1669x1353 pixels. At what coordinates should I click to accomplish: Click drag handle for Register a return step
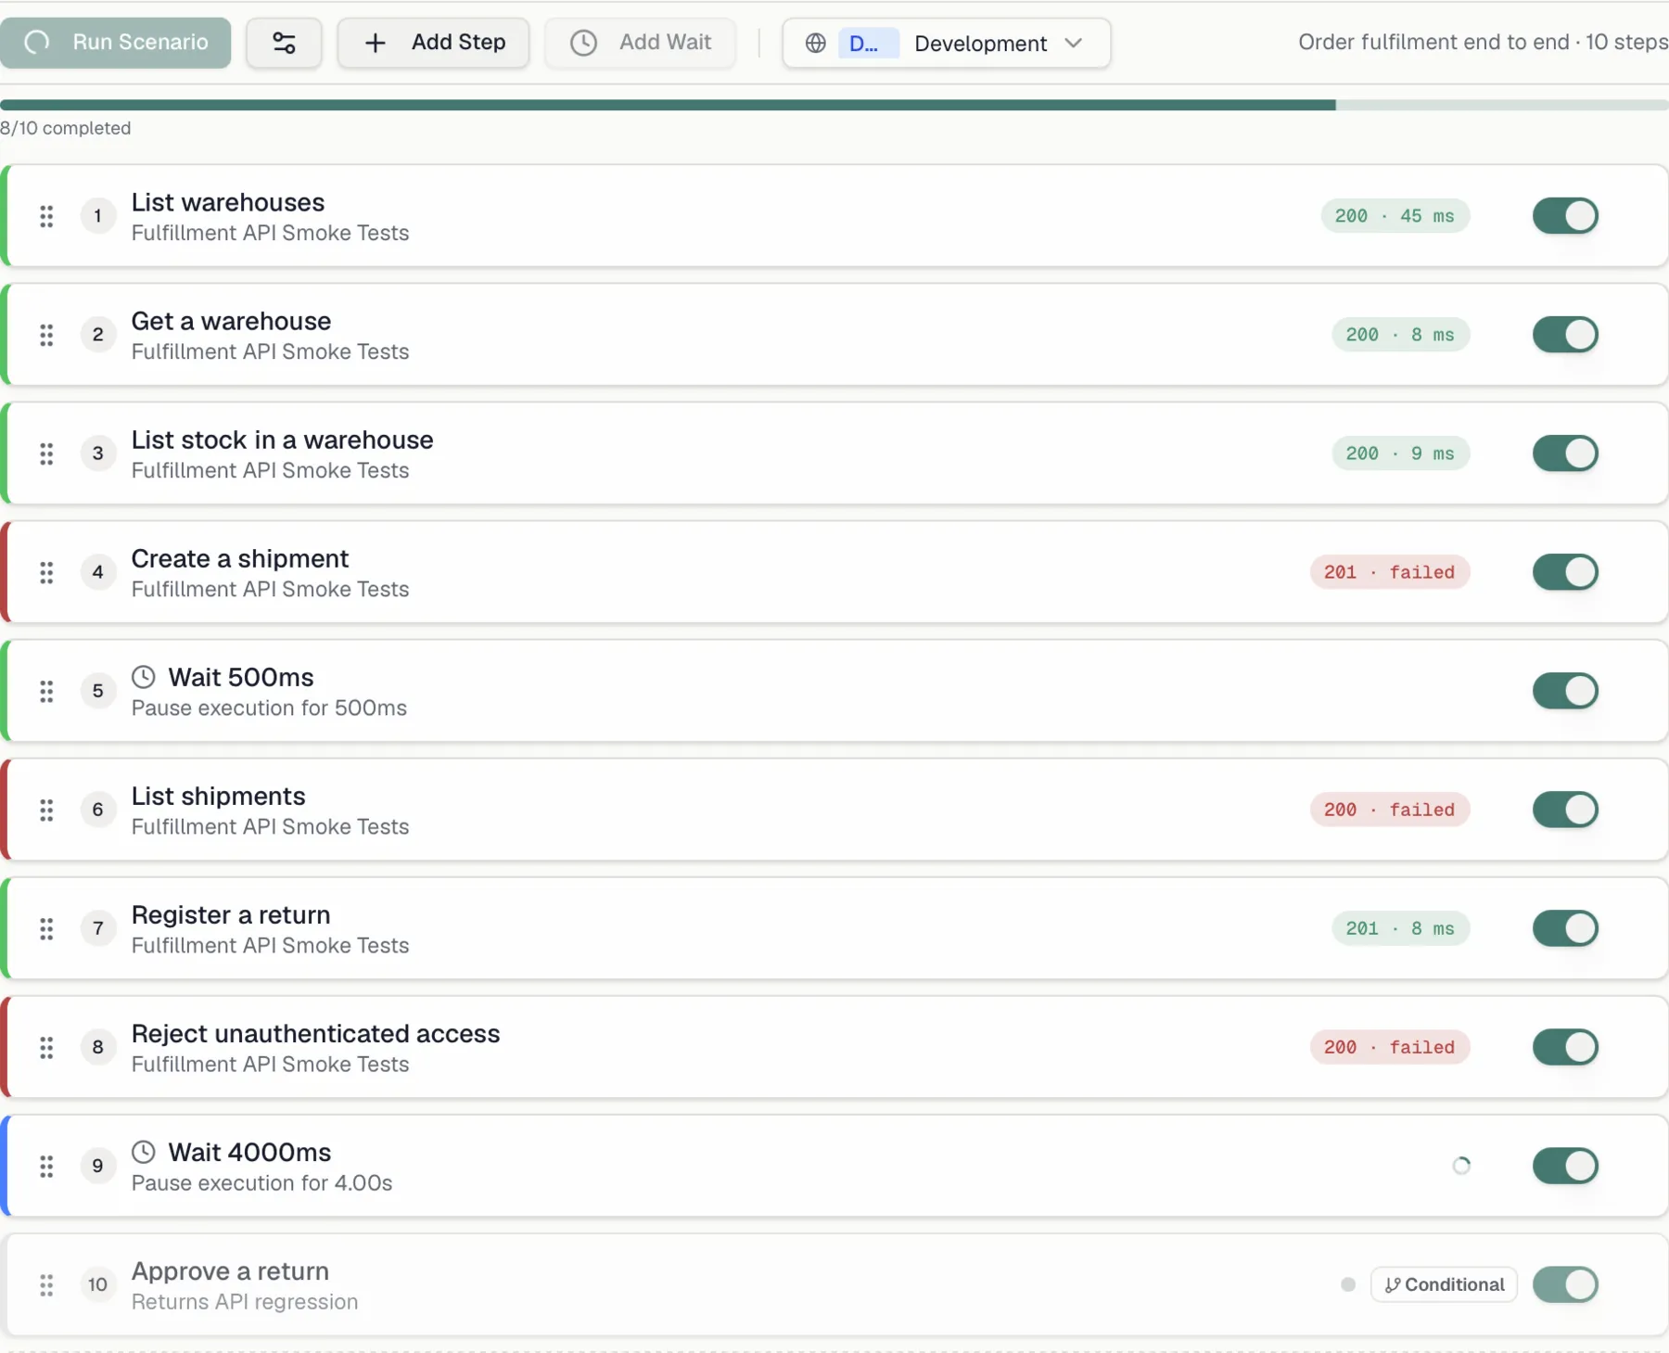click(x=46, y=928)
